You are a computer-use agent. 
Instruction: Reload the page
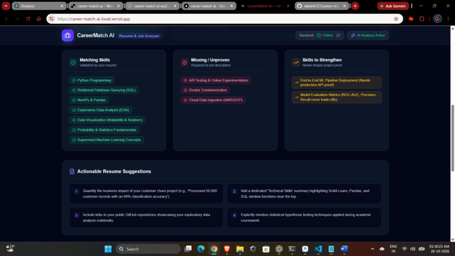point(28,19)
